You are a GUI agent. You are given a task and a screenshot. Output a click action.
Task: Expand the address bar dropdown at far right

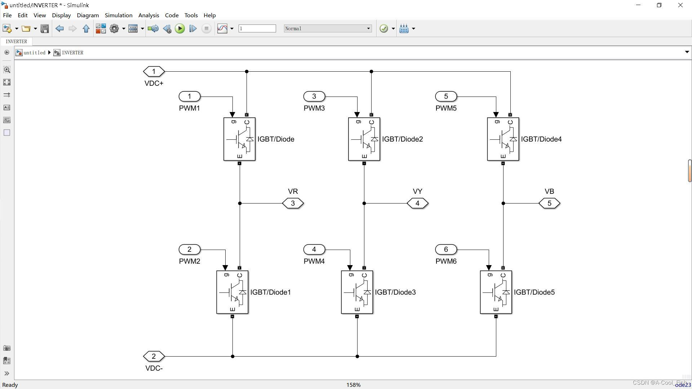[x=687, y=52]
